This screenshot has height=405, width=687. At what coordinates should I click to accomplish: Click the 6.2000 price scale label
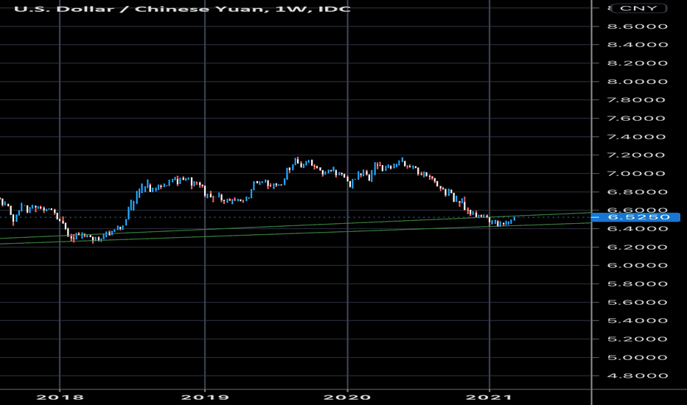pos(638,247)
